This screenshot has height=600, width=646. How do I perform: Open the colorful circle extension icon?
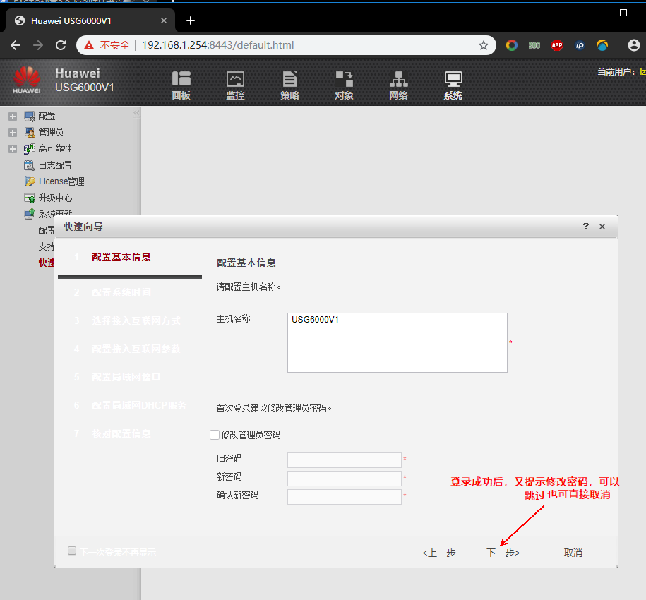(512, 45)
